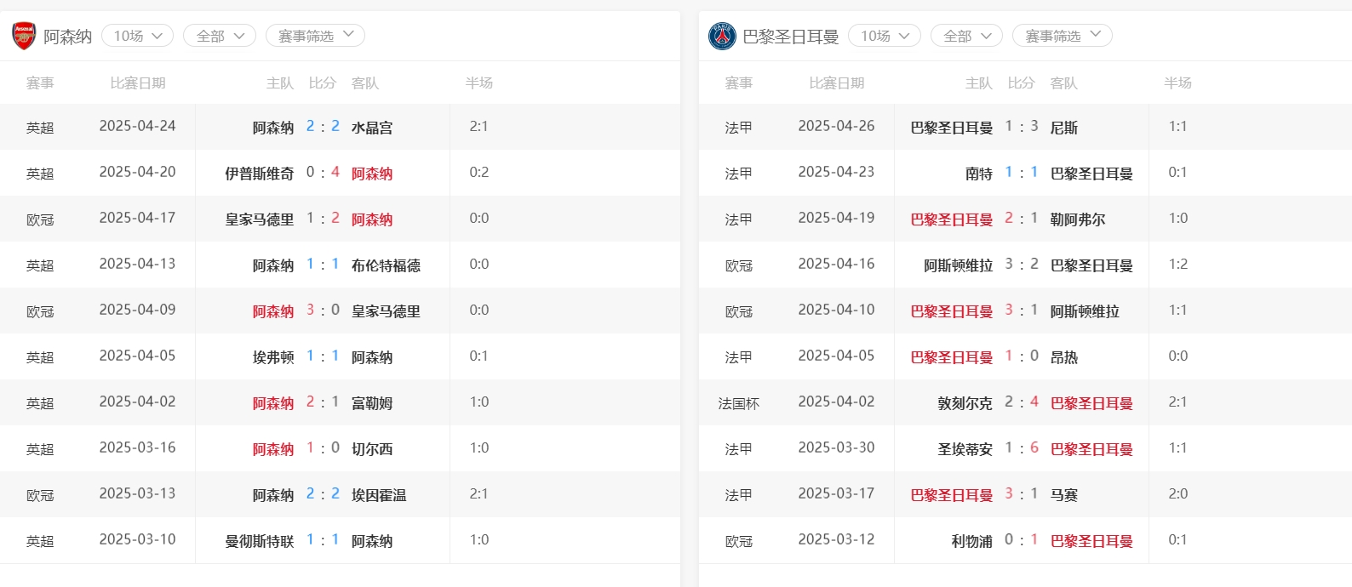
Task: Click the 1:6 score of 圣埃蒂安 match
Action: [1021, 448]
